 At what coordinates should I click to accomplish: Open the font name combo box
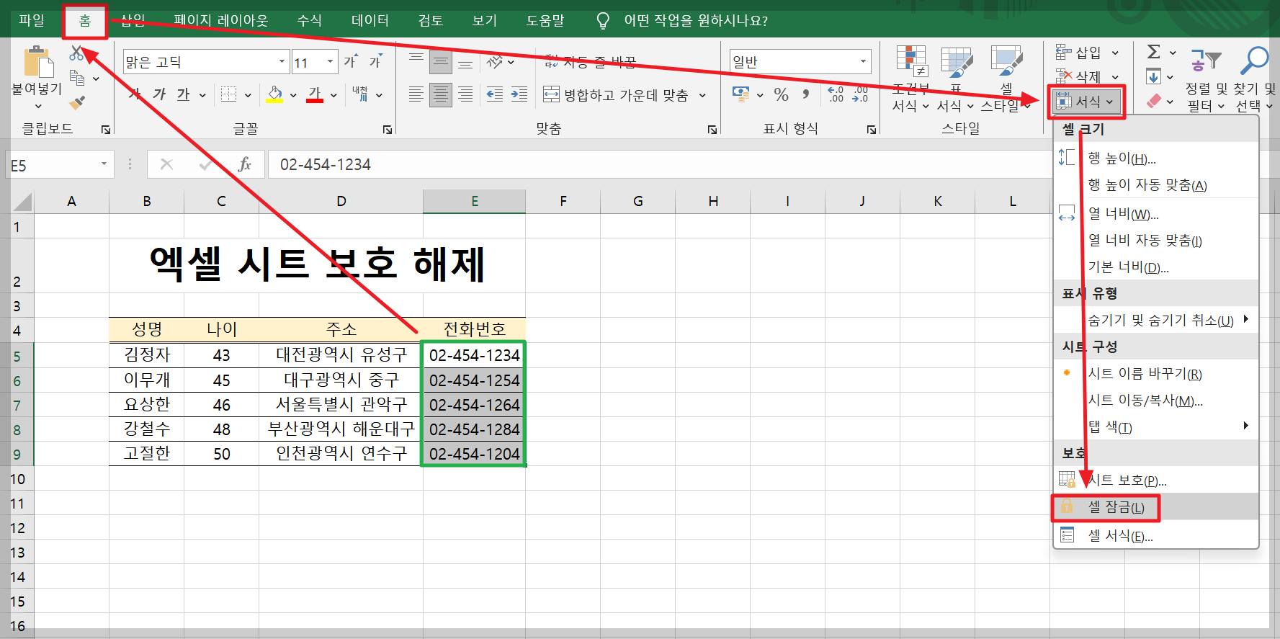pyautogui.click(x=205, y=62)
